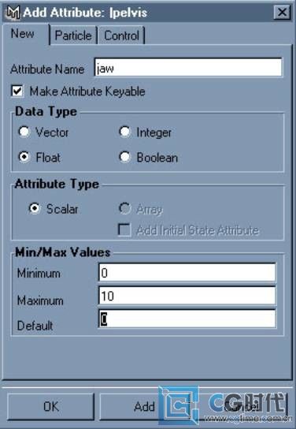Click the Attribute Name field containing jaw
296x429 pixels.
188,67
